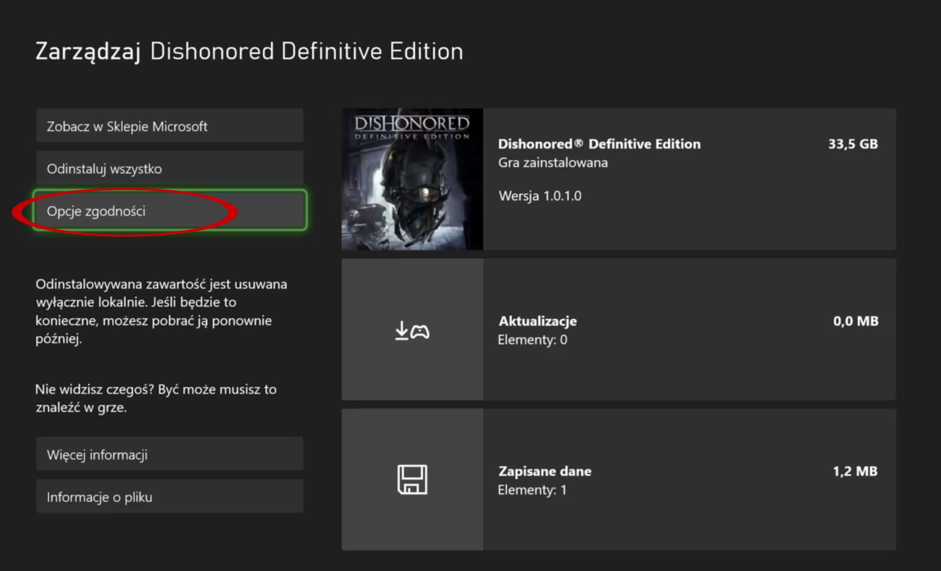Click the "Odinstalowywana zawartość" info paragraph
Screen dimensions: 941x571
tap(161, 311)
